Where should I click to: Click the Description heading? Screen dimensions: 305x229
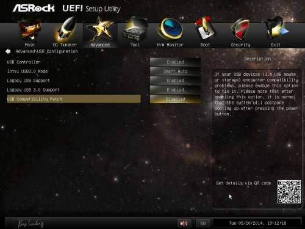point(257,59)
